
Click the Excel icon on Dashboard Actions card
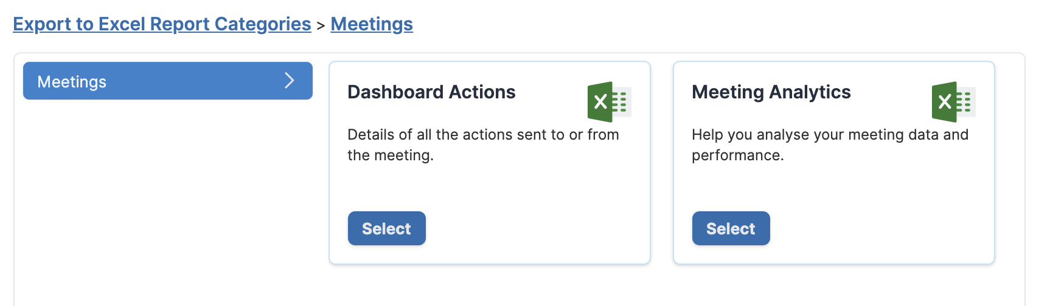pos(609,102)
